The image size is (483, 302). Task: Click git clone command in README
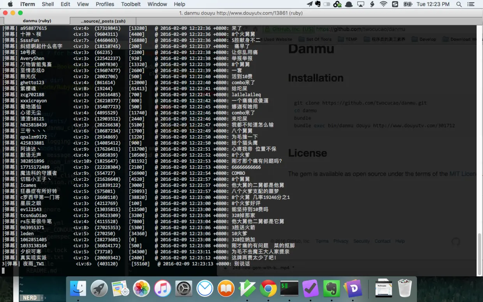coord(360,103)
